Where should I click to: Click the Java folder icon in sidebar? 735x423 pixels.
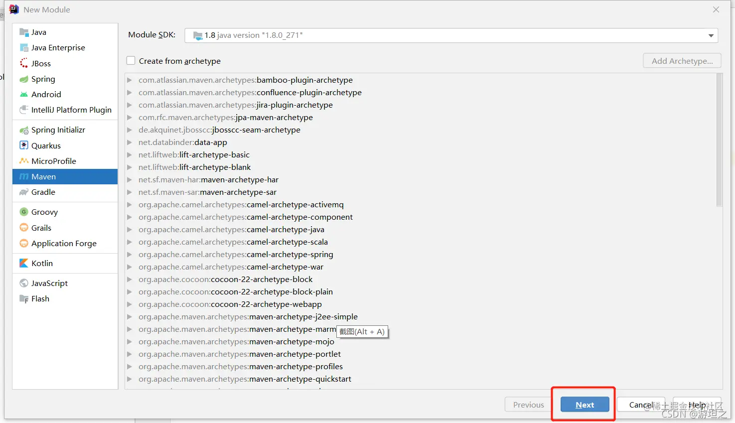tap(23, 32)
